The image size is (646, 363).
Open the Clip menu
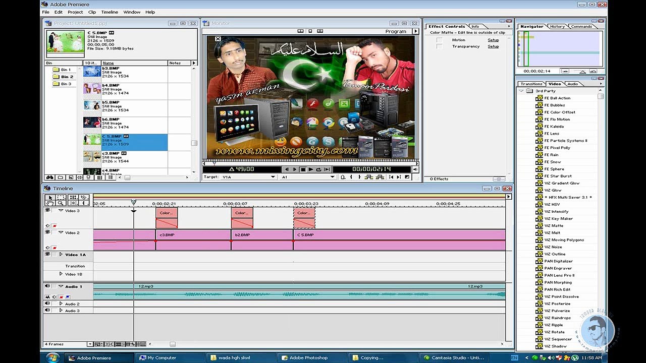click(92, 12)
